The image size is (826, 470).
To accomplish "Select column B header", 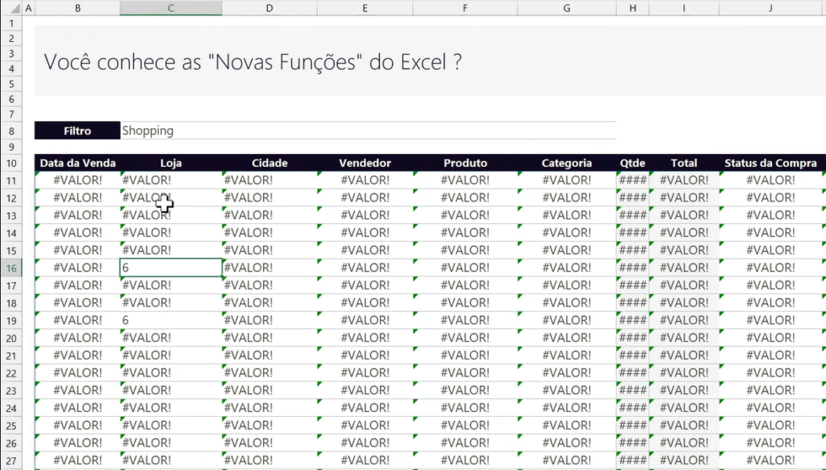I will [x=77, y=8].
